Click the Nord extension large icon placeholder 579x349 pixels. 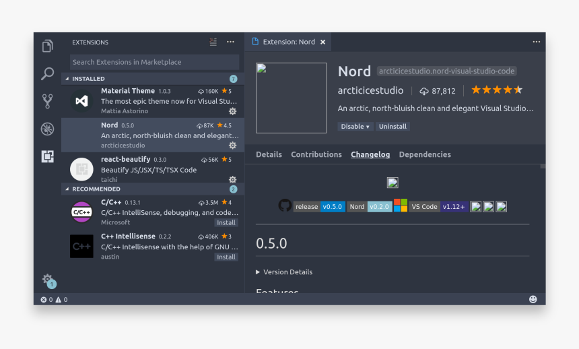coord(292,98)
